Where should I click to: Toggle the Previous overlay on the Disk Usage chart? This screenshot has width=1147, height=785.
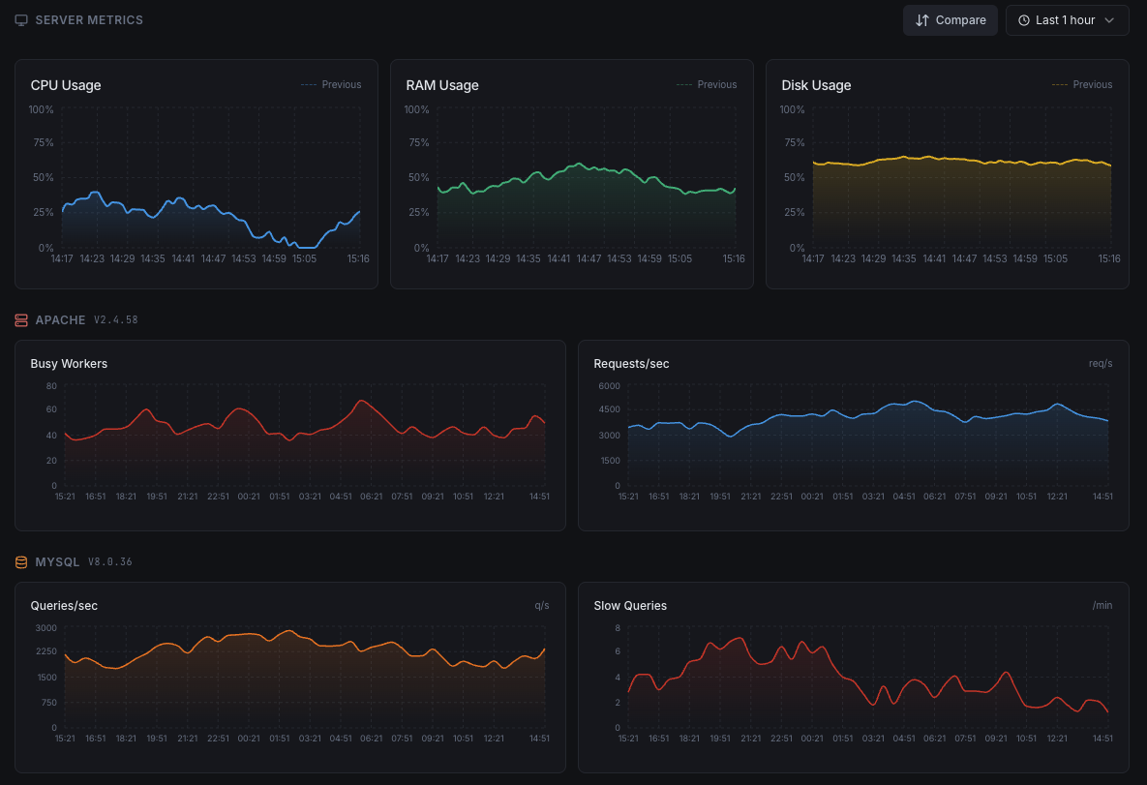[1082, 84]
